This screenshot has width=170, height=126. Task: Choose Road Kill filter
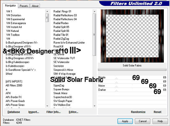(58, 47)
